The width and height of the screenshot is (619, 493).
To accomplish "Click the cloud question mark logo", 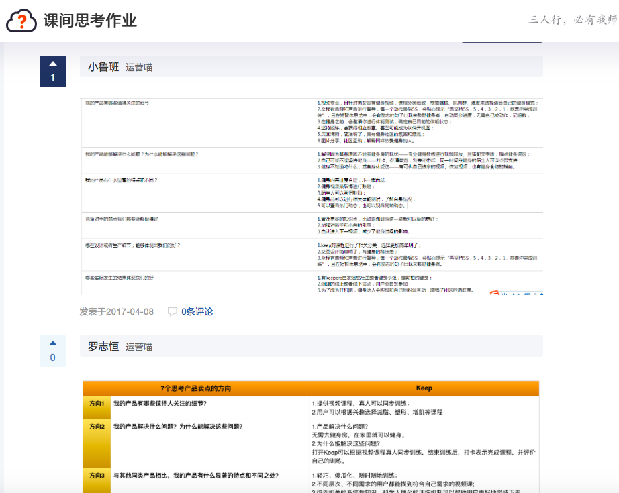I will tap(21, 21).
